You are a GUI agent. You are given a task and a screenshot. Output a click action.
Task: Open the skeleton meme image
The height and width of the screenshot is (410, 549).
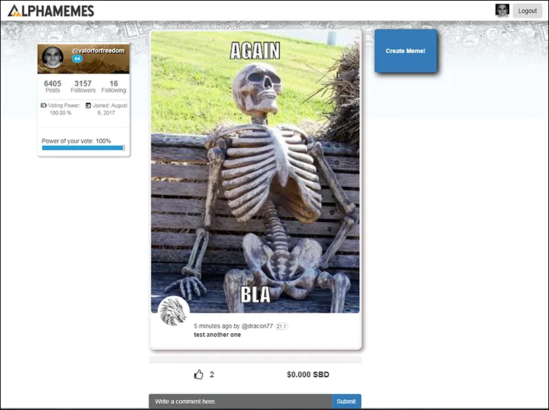point(255,172)
